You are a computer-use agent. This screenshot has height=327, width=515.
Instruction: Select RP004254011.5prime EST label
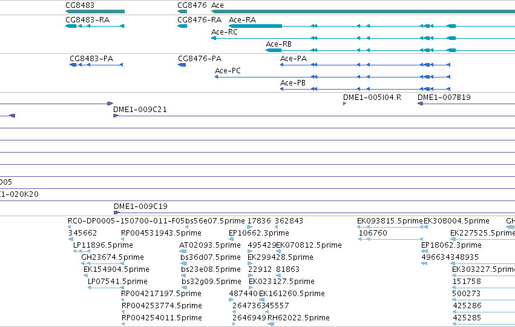pos(162,318)
